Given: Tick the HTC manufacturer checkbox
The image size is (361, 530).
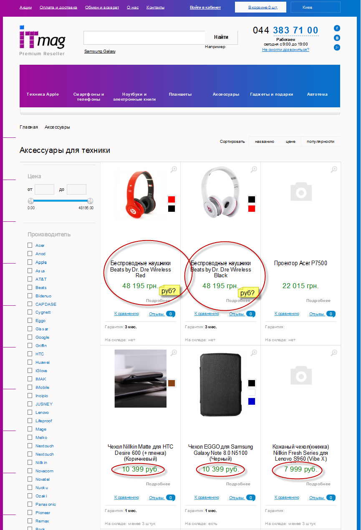Looking at the screenshot, I should tap(30, 354).
